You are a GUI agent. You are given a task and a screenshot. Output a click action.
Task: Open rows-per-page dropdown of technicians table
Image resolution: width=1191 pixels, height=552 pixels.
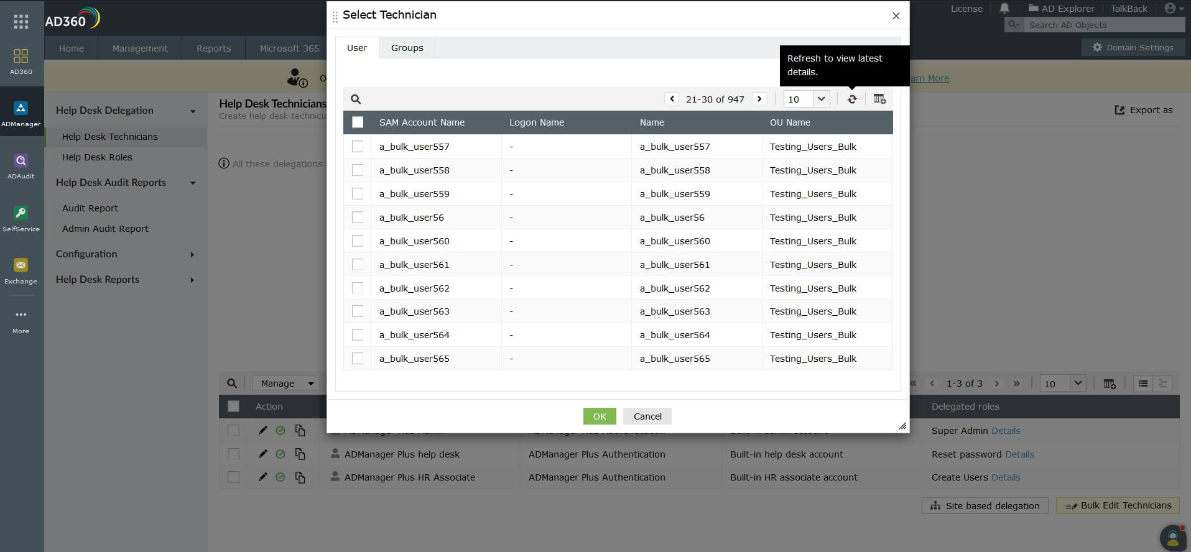point(1063,384)
